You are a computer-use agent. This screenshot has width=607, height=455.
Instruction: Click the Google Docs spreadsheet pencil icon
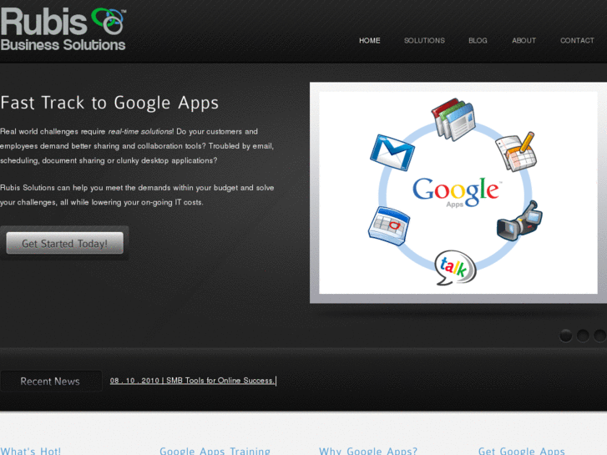point(516,151)
